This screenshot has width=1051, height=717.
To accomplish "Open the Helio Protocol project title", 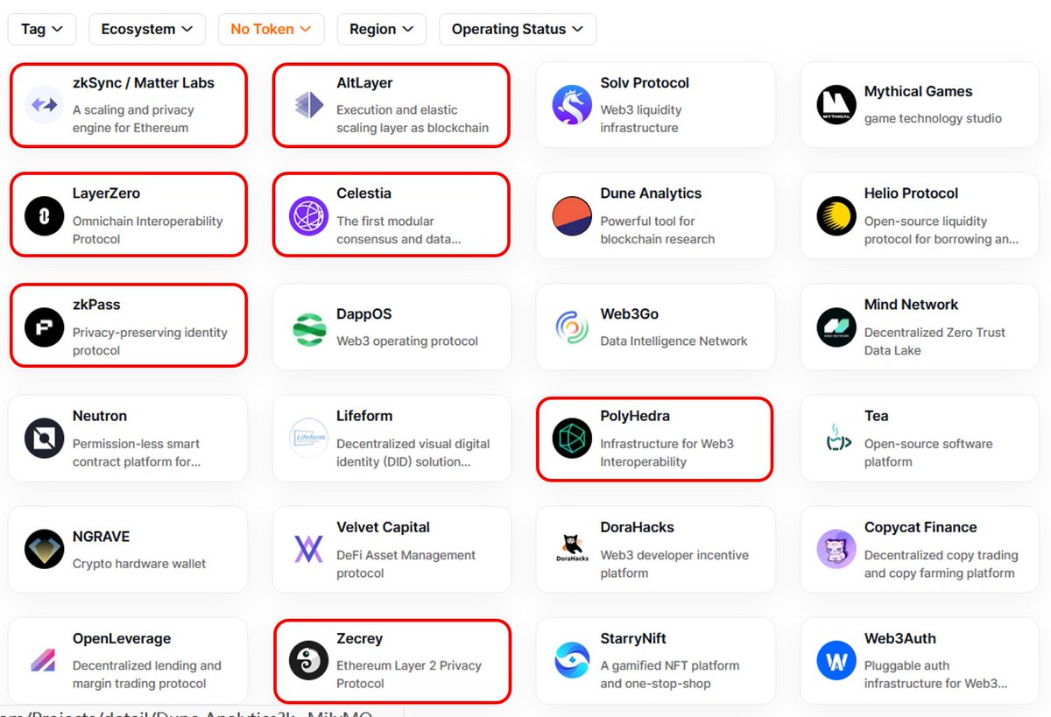I will click(911, 193).
